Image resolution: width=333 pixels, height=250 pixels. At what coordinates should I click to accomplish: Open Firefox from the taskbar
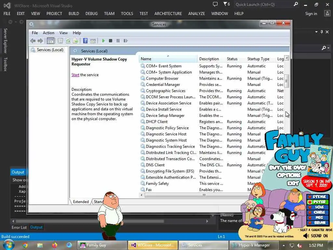55,245
